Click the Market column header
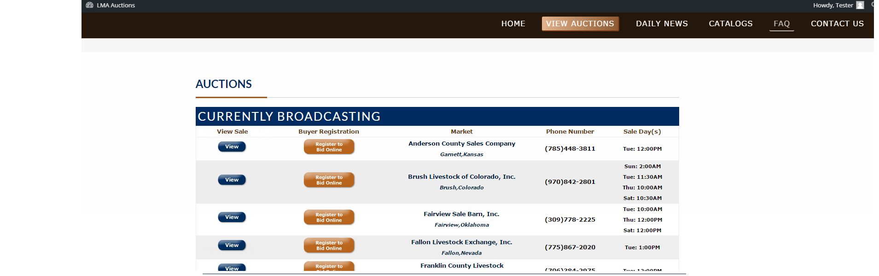The image size is (879, 276). click(462, 132)
